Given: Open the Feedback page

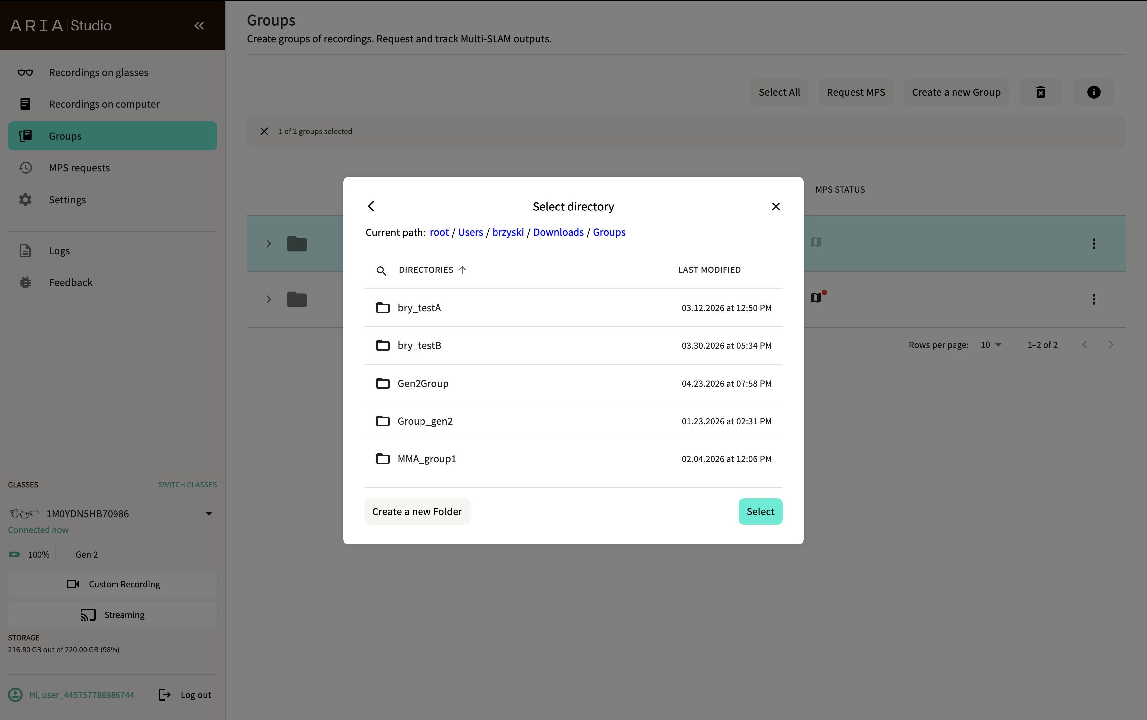Looking at the screenshot, I should (x=113, y=283).
